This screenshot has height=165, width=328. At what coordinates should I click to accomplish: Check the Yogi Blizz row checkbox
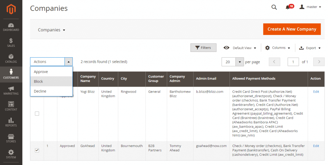pos(37,113)
